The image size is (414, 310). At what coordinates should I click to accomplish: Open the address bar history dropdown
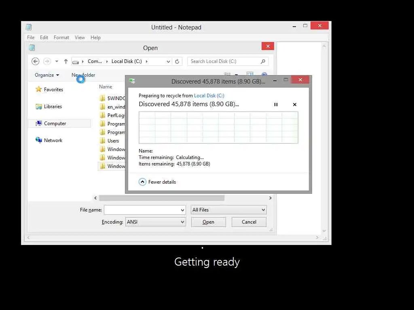(x=168, y=62)
